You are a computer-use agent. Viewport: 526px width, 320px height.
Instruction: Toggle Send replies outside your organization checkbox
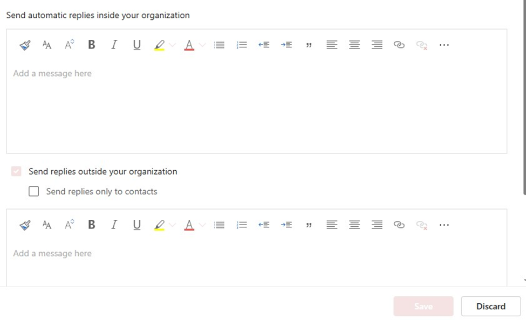pos(16,171)
